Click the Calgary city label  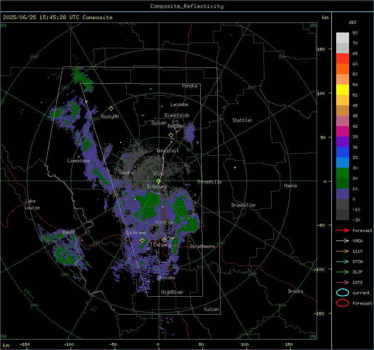(162, 245)
